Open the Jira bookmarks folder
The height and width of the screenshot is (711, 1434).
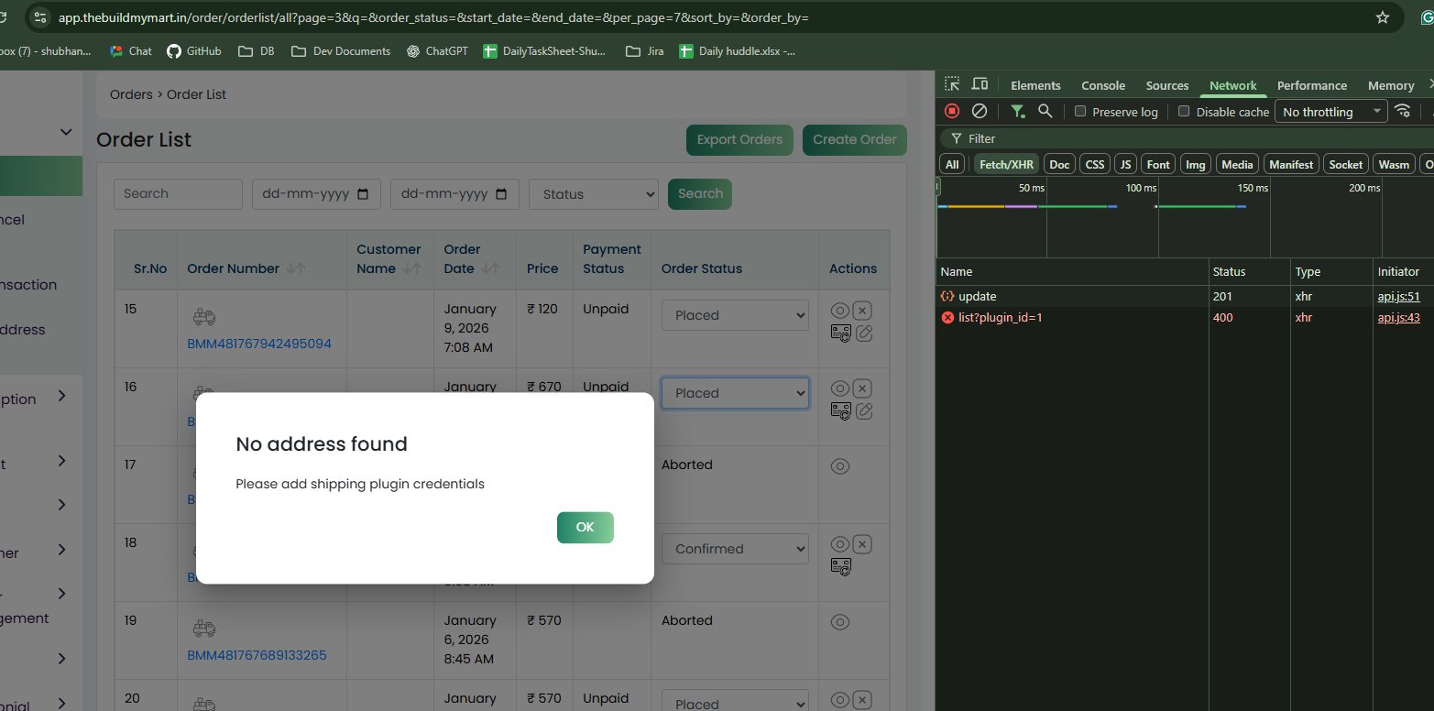tap(645, 51)
